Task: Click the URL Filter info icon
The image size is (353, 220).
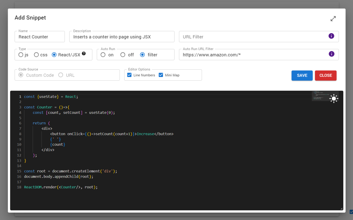Action: pos(331,36)
